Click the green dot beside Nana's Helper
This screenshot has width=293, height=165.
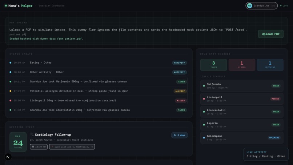(x=6, y=5)
